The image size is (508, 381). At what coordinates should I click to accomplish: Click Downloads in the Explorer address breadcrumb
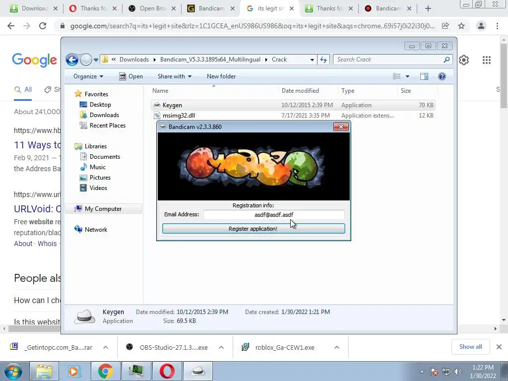tap(134, 60)
